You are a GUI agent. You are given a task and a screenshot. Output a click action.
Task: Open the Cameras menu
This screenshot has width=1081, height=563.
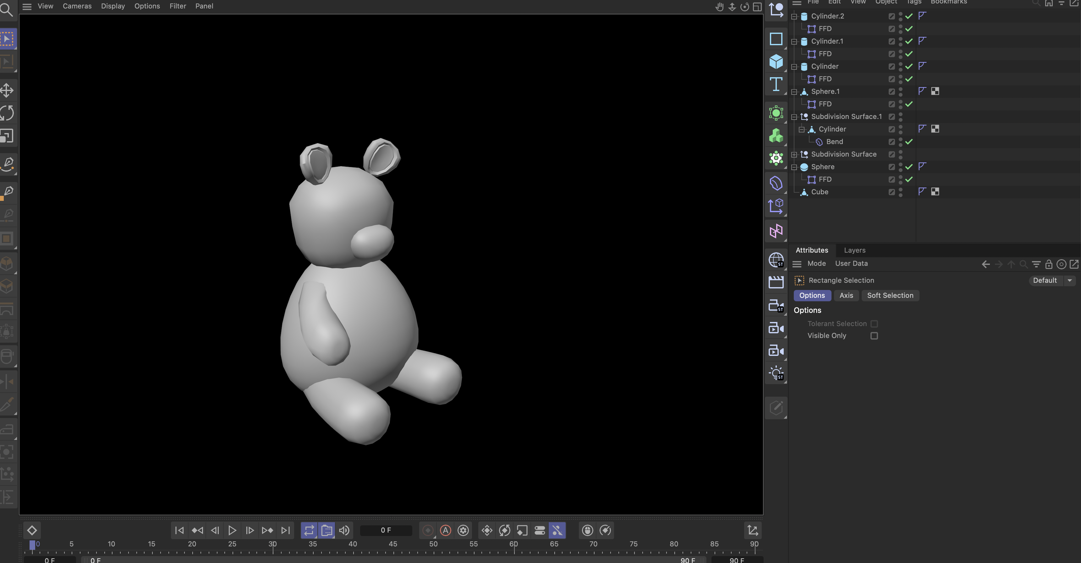tap(77, 6)
